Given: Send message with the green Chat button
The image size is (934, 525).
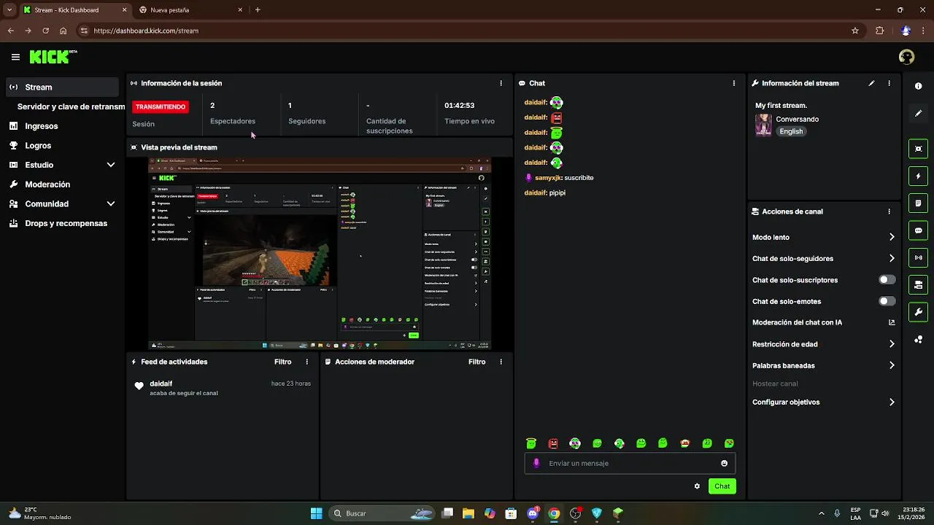Looking at the screenshot, I should [722, 486].
